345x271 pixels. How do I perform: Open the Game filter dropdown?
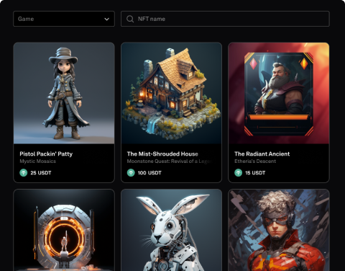click(64, 19)
